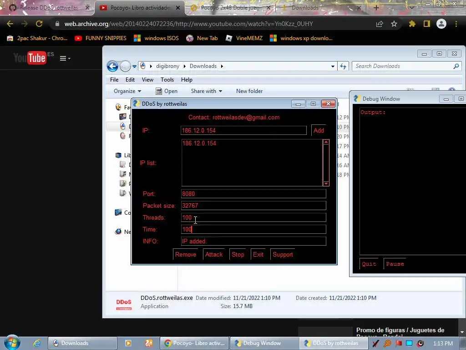The image size is (466, 350).
Task: Click New folder in Explorer toolbar
Action: coord(249,91)
